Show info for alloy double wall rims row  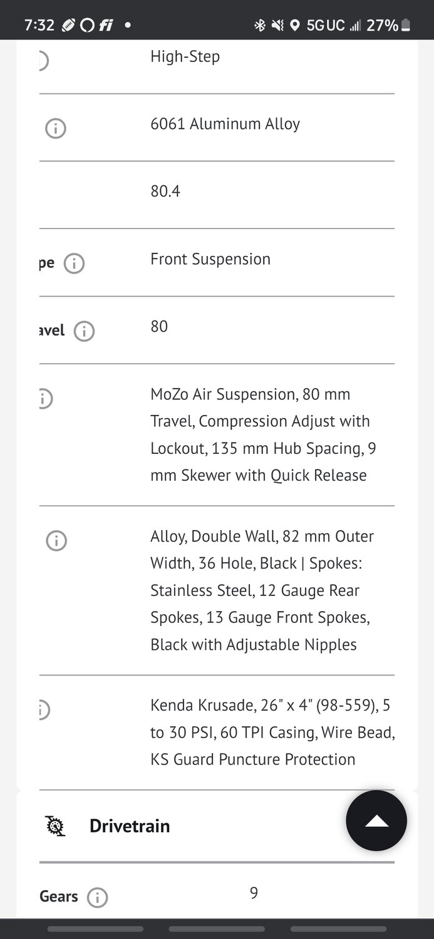(x=56, y=540)
